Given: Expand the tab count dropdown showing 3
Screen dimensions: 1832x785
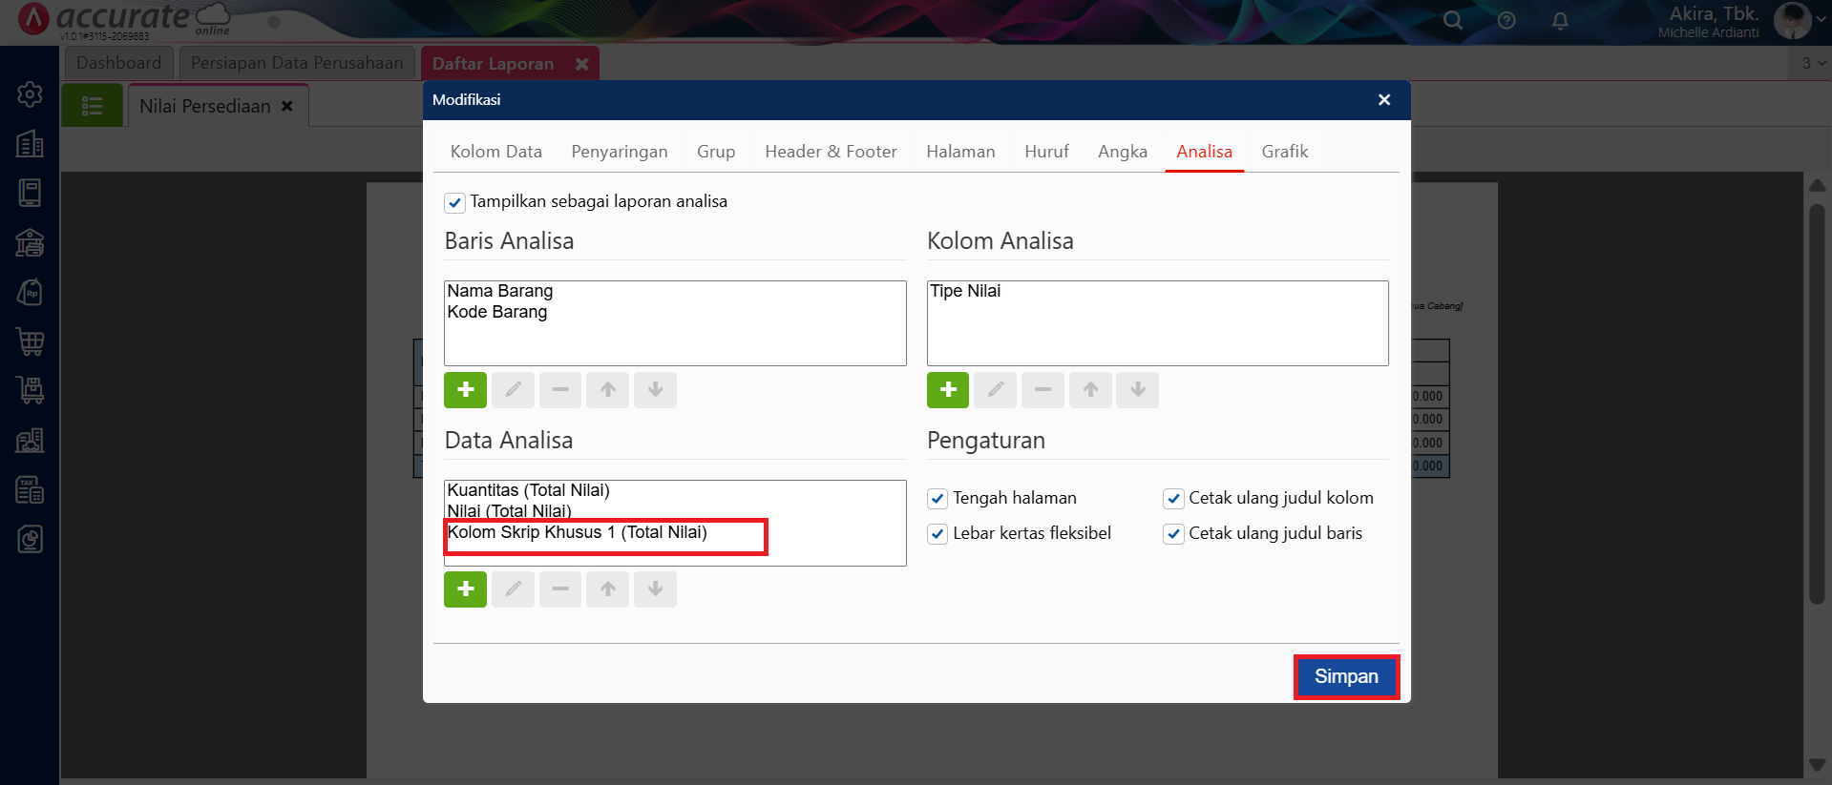Looking at the screenshot, I should pyautogui.click(x=1813, y=63).
